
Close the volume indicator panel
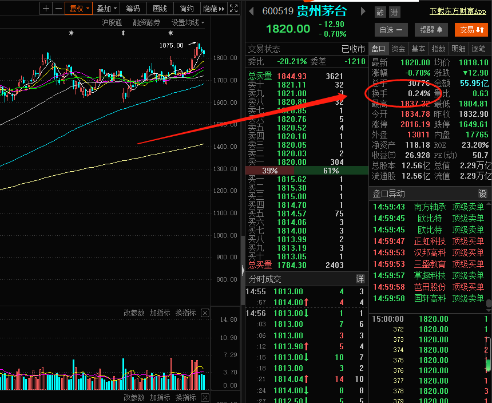(x=205, y=313)
